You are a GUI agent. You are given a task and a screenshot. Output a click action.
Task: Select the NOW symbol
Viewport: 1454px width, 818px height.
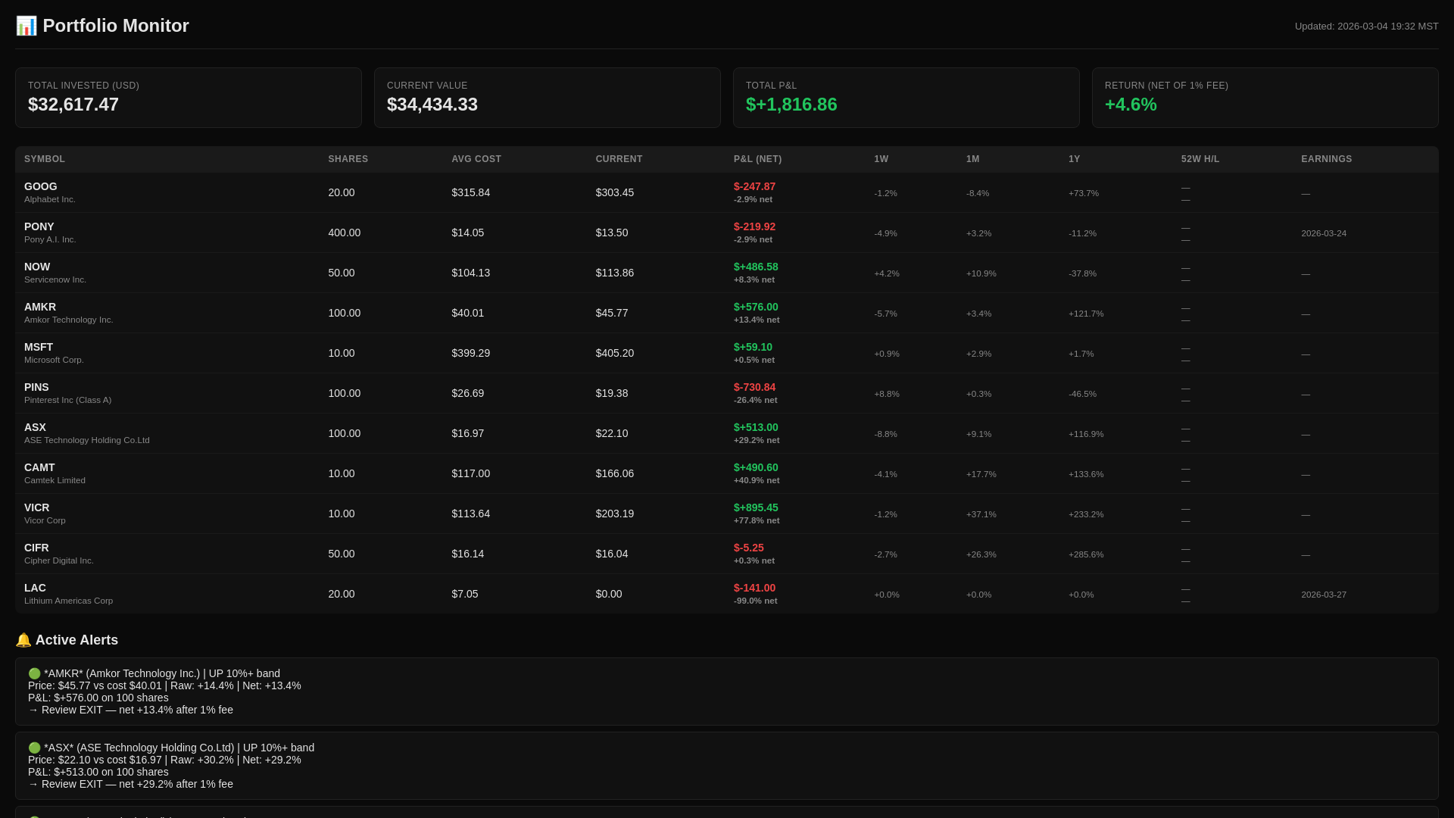37,267
